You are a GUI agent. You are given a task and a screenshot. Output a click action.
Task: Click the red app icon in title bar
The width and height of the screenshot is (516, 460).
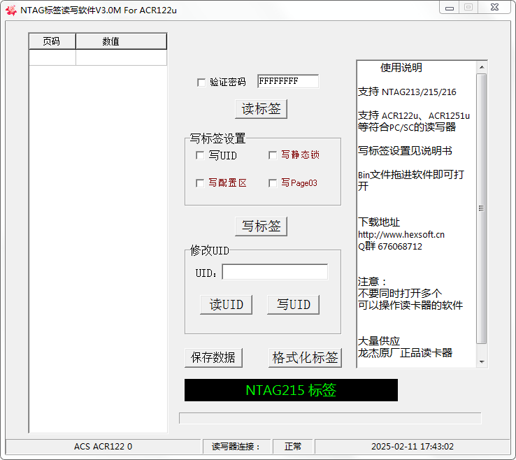(11, 10)
